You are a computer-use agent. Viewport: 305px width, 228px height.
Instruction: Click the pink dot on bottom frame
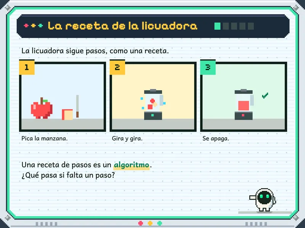point(140,223)
